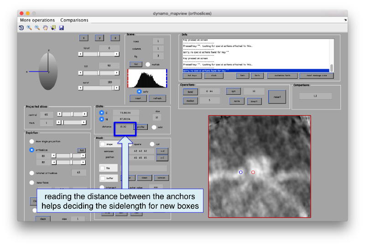This screenshot has height=246, width=365.
Task: Click the central slice slider right arrow
Action: (x=85, y=114)
